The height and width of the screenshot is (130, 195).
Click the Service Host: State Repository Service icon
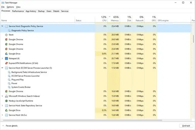[6, 106]
